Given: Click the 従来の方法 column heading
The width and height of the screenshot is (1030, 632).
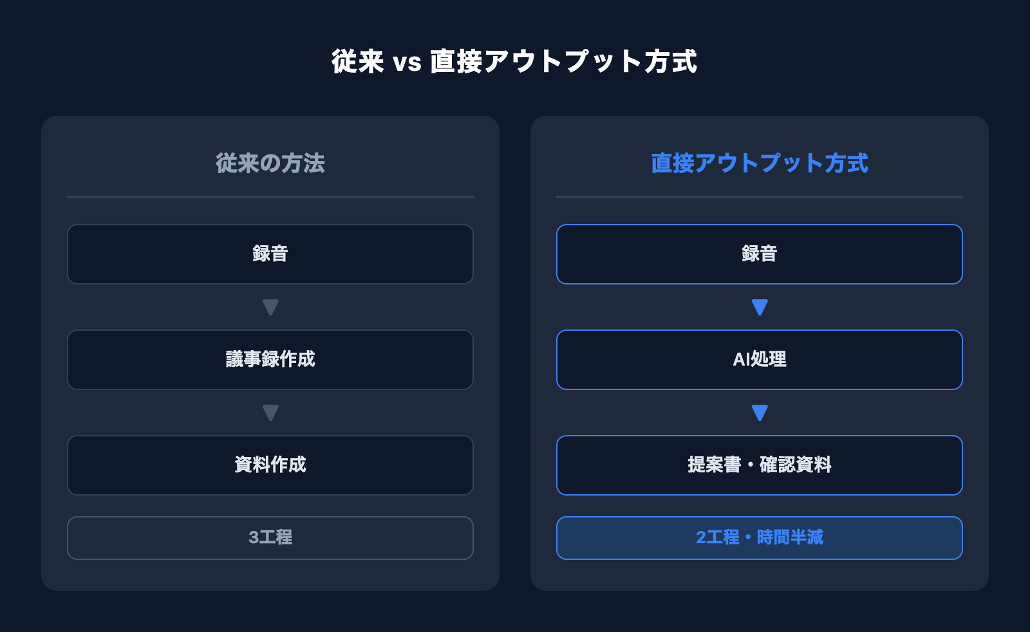Looking at the screenshot, I should coord(270,163).
